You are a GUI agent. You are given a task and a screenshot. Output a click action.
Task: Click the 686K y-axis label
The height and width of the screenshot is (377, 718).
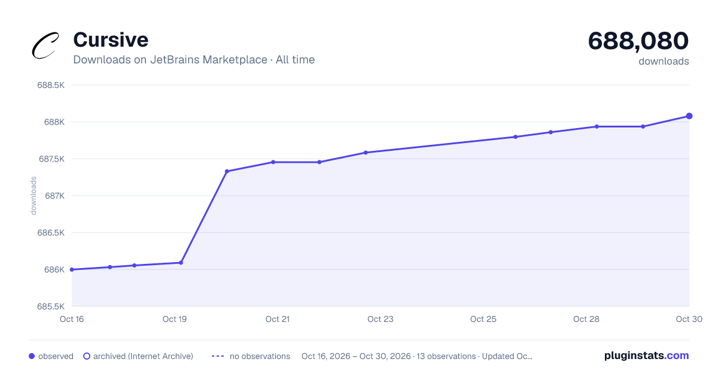(x=54, y=269)
